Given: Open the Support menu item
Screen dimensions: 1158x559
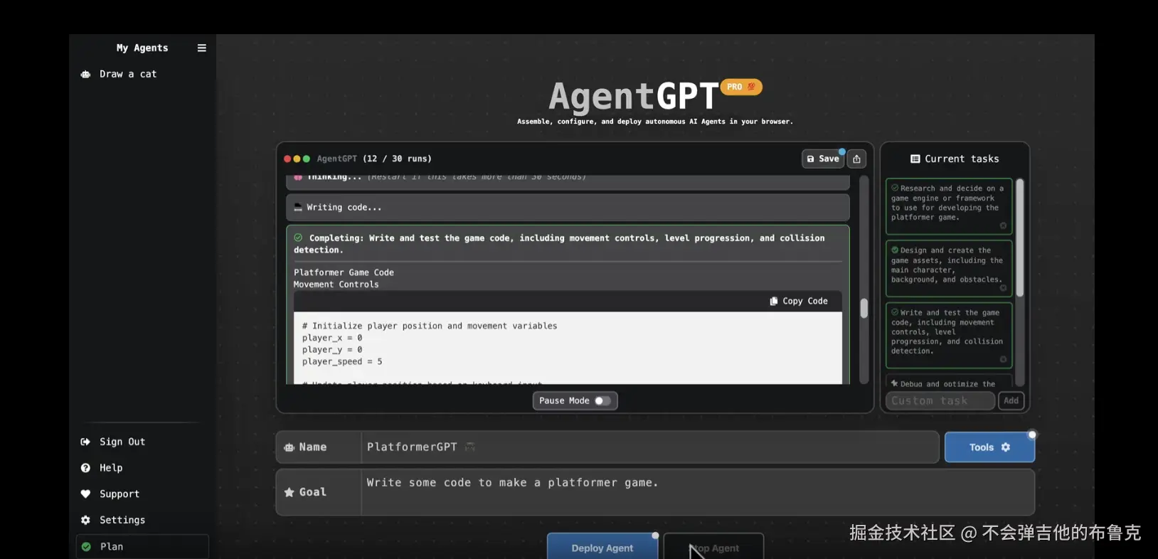Looking at the screenshot, I should [119, 494].
